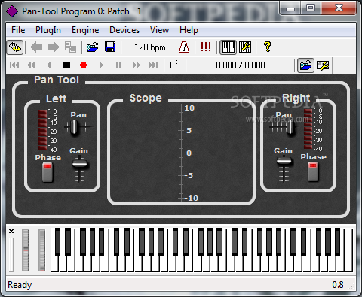Open the File menu

click(18, 30)
